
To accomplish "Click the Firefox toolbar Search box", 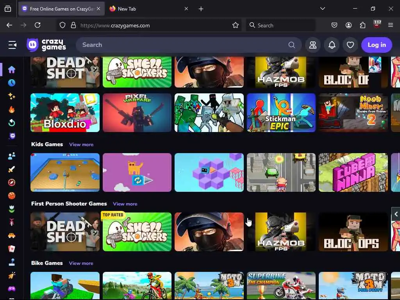I will click(280, 25).
